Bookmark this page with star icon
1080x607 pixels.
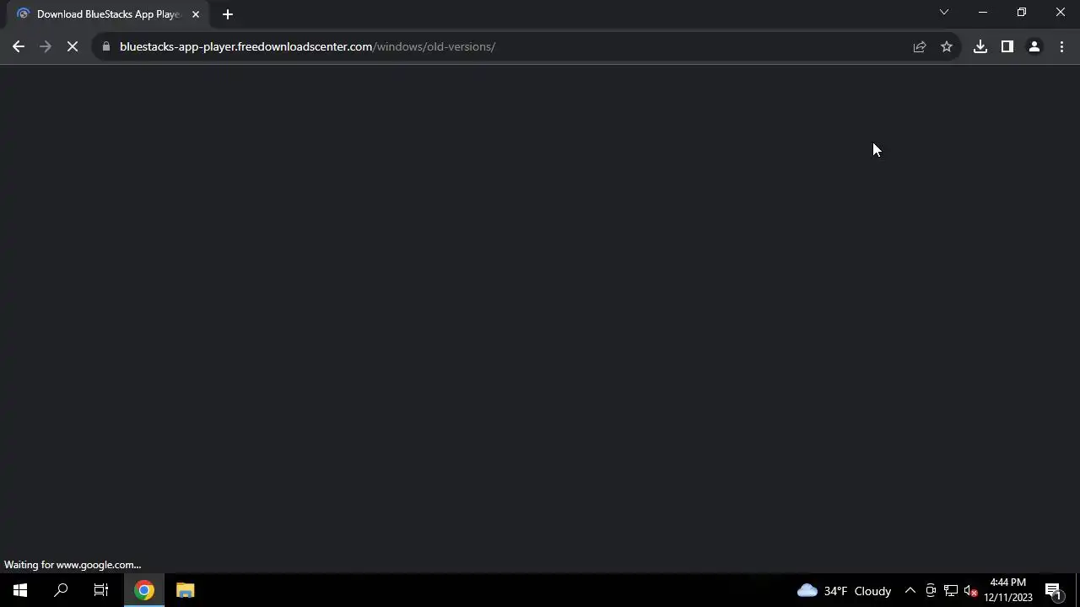point(947,47)
